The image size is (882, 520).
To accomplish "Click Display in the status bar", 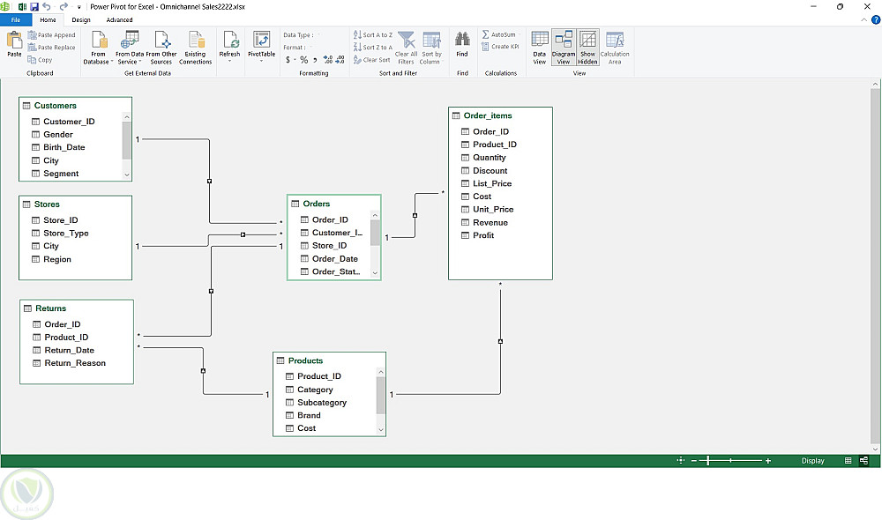I will (812, 461).
